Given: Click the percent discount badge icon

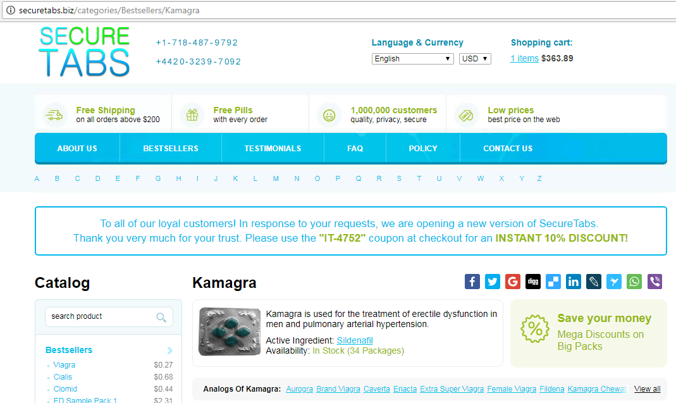Looking at the screenshot, I should click(535, 329).
